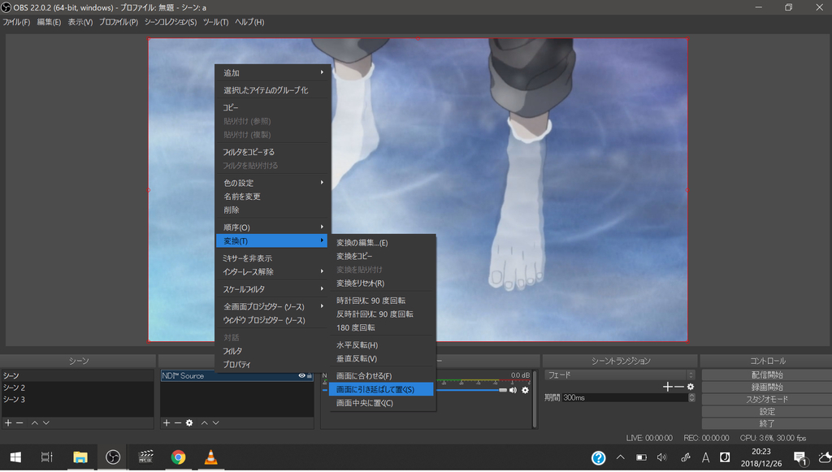Open VLC media player from the taskbar

210,457
